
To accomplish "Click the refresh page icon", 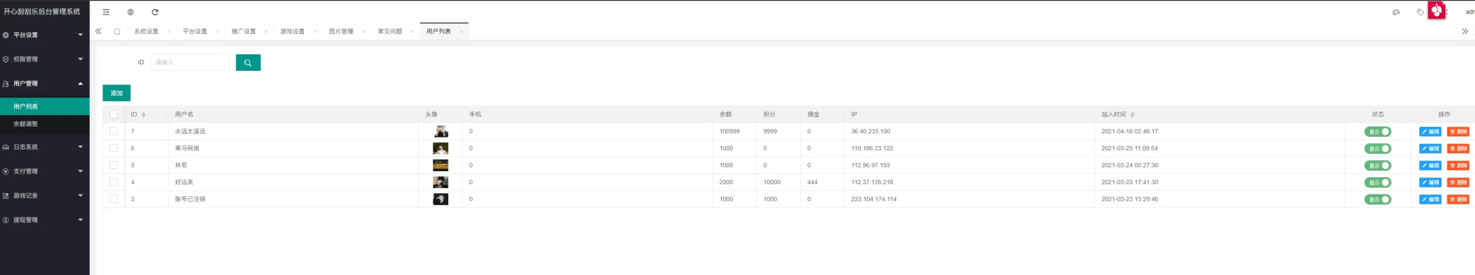I will click(155, 12).
